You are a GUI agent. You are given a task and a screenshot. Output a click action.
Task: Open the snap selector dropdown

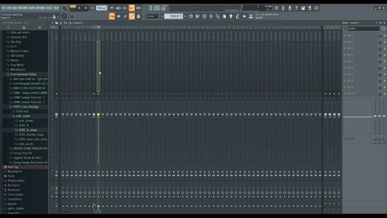pos(152,16)
